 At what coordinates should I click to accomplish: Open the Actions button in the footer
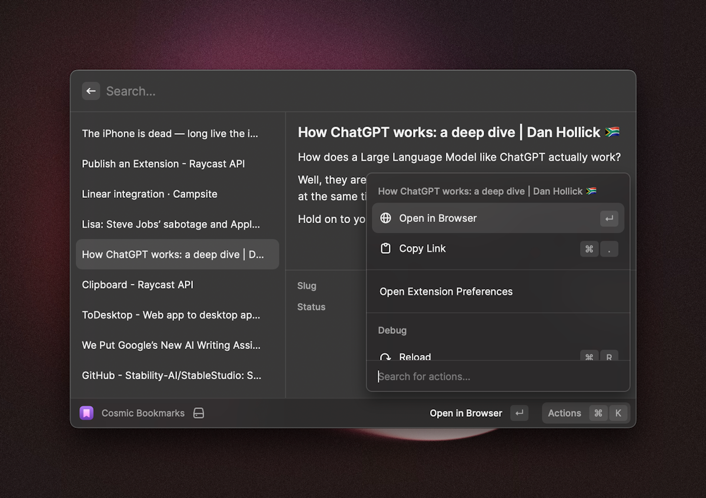coord(564,413)
